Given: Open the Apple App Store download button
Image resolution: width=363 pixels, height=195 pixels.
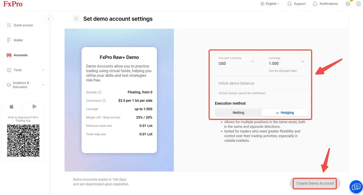Looking at the screenshot, I should coord(12,107).
